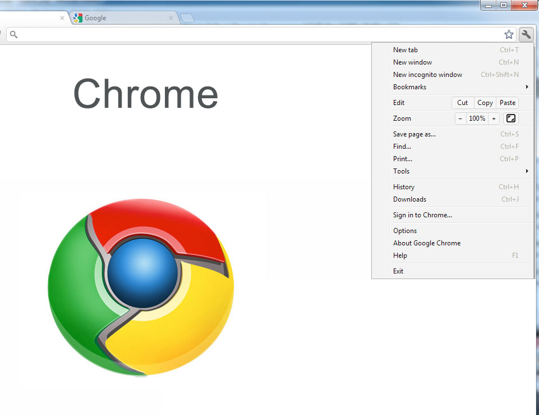The image size is (539, 415).
Task: Open a New incognito window
Action: (456, 75)
